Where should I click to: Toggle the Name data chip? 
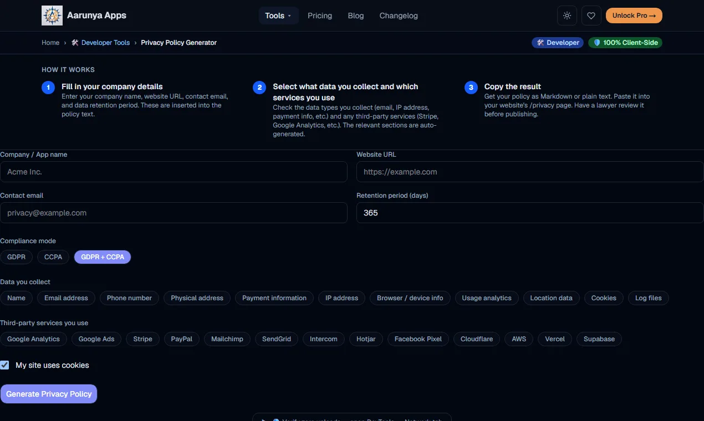[x=17, y=298]
